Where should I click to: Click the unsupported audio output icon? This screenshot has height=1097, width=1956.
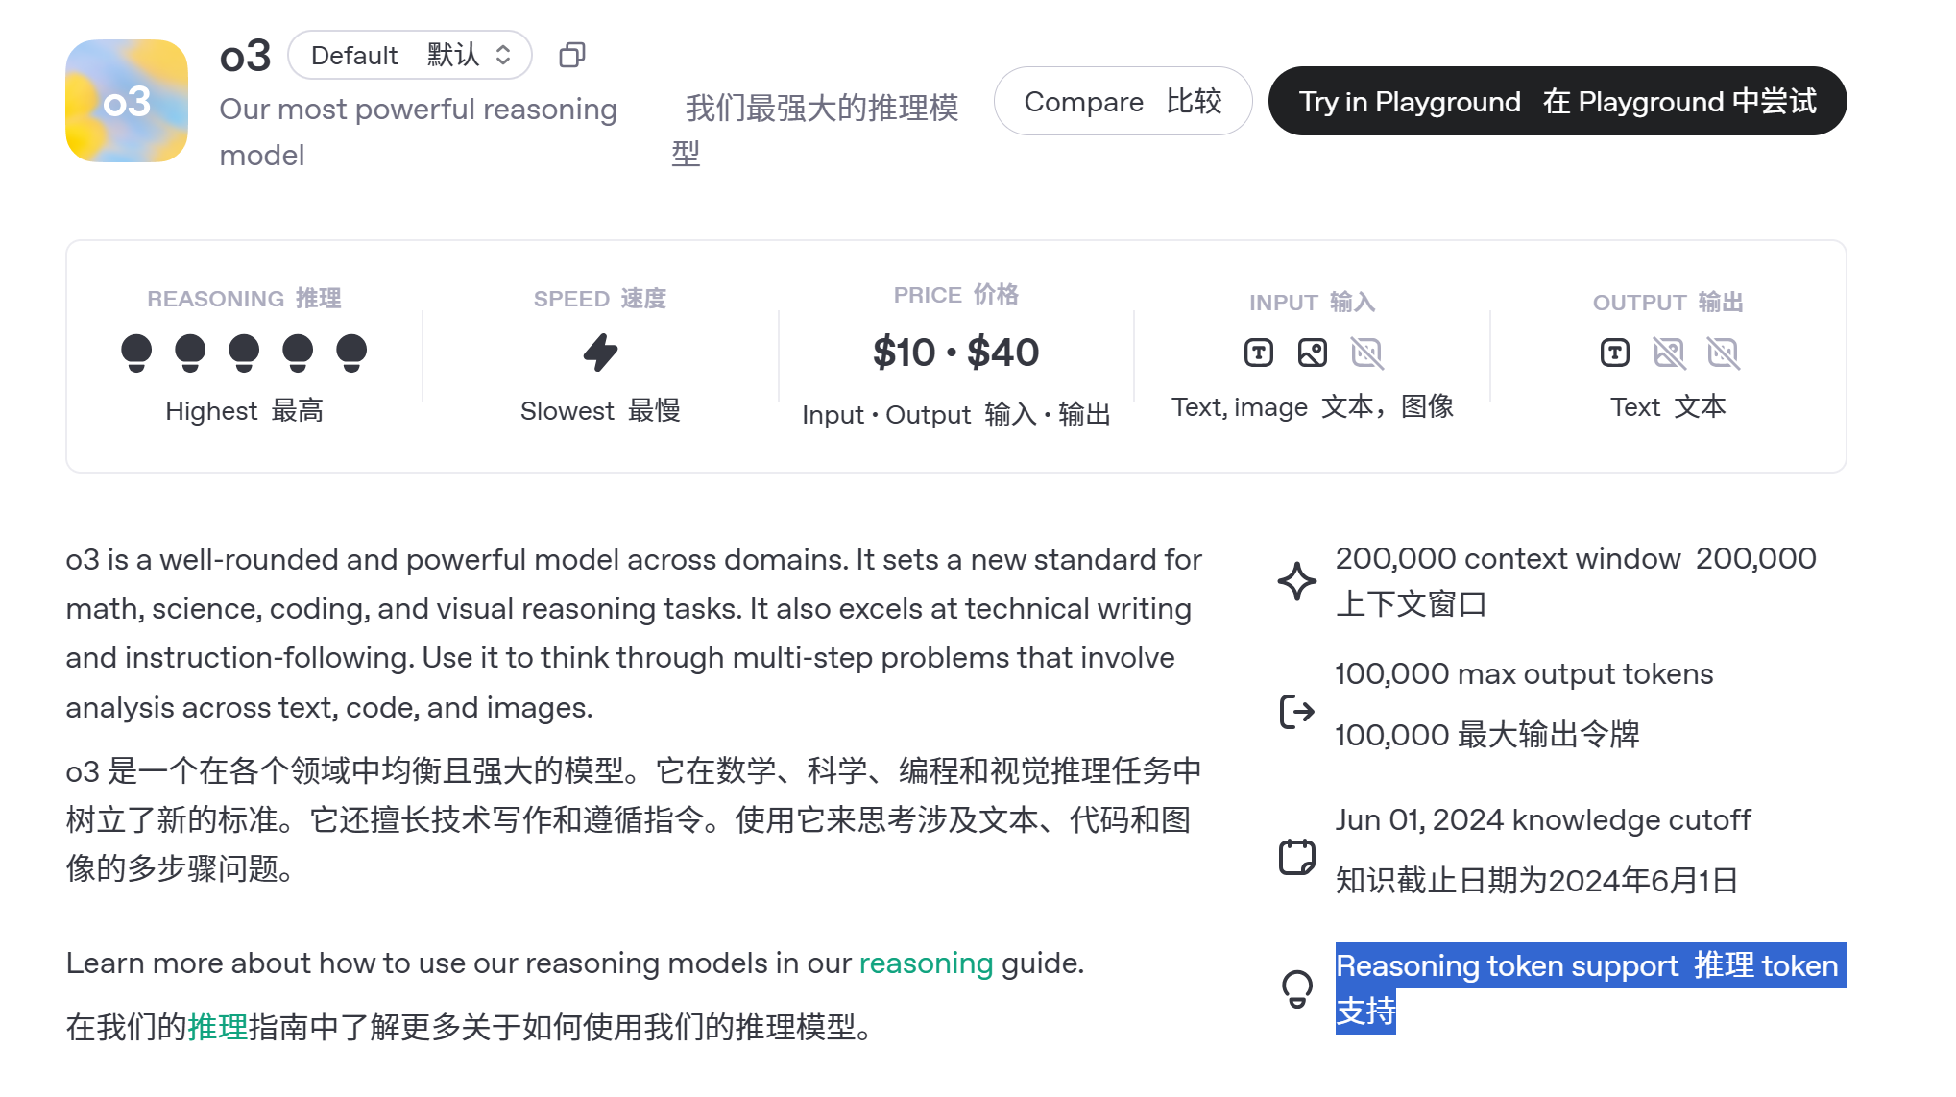[1723, 353]
